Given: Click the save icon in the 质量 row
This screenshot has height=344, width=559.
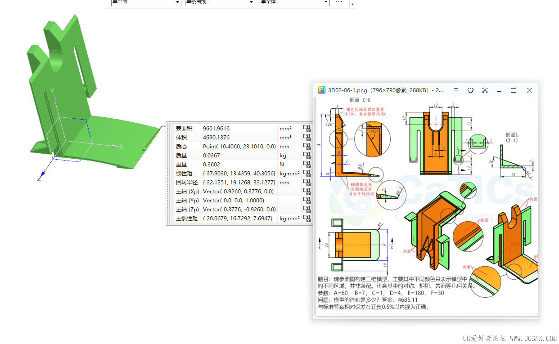Looking at the screenshot, I should (x=307, y=156).
